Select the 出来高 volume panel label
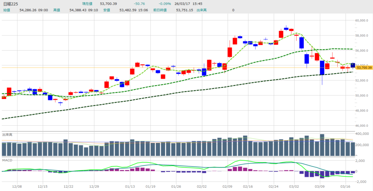 pos(7,135)
